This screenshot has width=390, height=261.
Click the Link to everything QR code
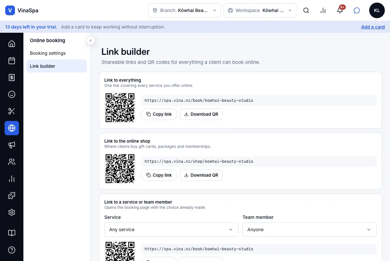click(120, 108)
